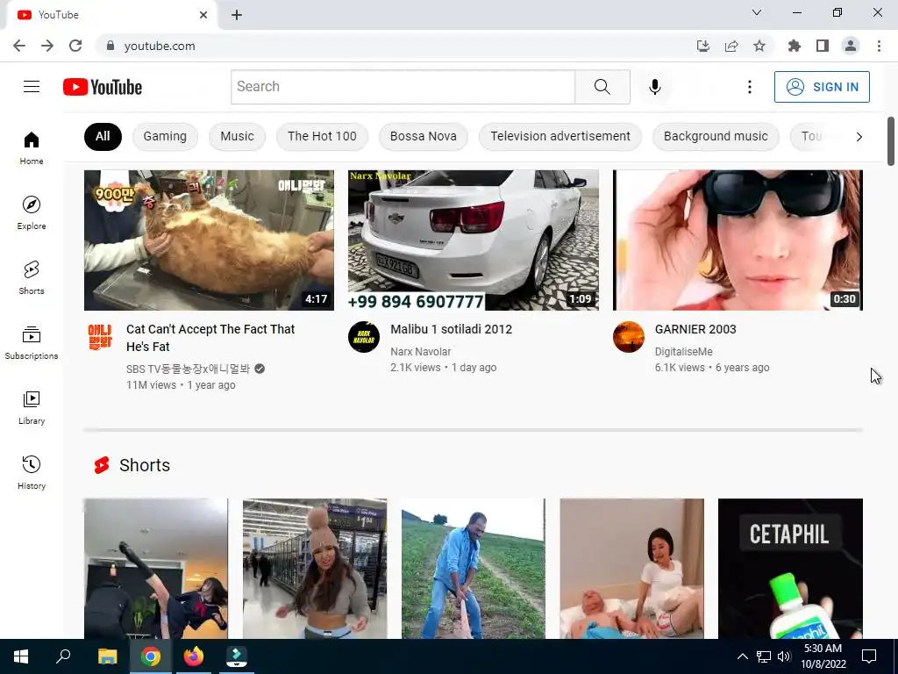Screen dimensions: 898x674
Task: Select the All filter chip
Action: click(x=103, y=136)
